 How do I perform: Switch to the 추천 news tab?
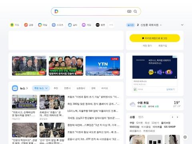point(56,88)
